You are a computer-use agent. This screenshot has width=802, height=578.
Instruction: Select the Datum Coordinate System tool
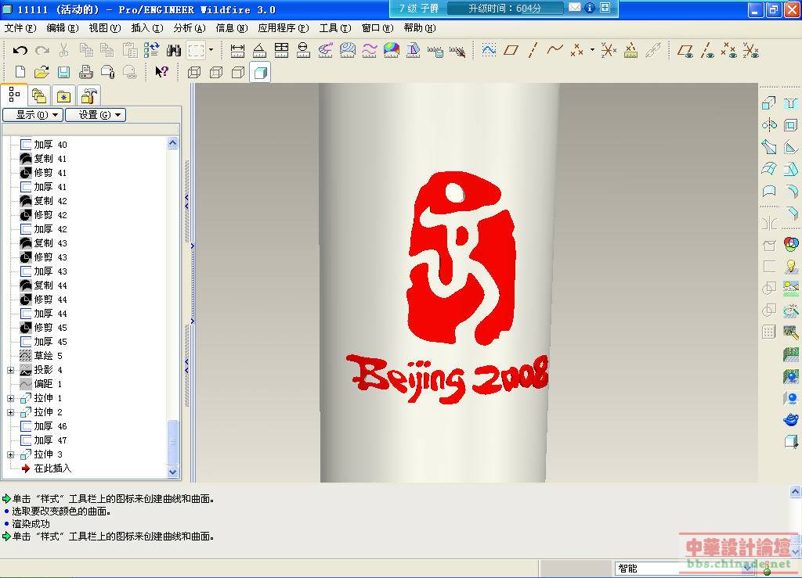(x=609, y=50)
